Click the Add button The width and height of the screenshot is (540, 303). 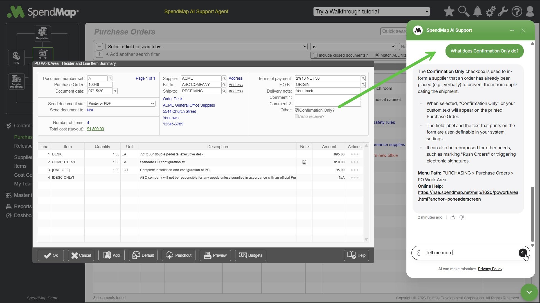111,255
